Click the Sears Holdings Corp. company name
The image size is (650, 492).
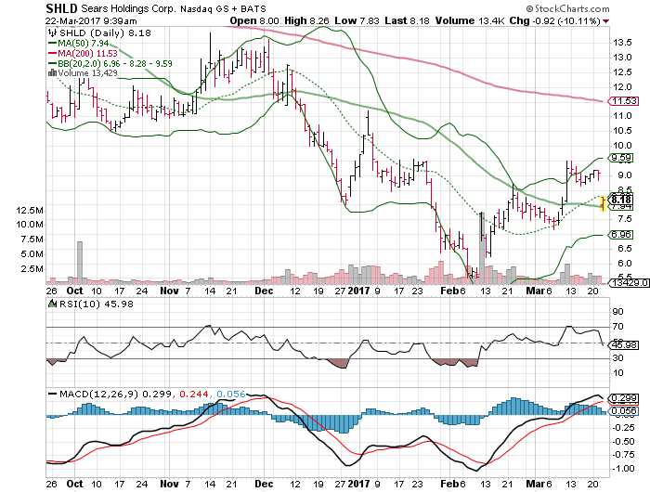point(129,8)
